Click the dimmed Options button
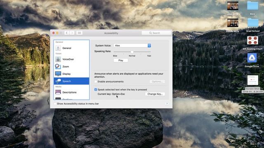Viewport: 264px width, 148px height. click(x=157, y=81)
